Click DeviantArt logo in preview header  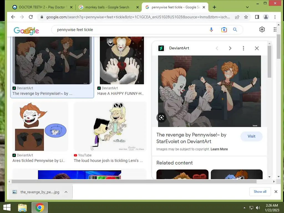(x=161, y=48)
